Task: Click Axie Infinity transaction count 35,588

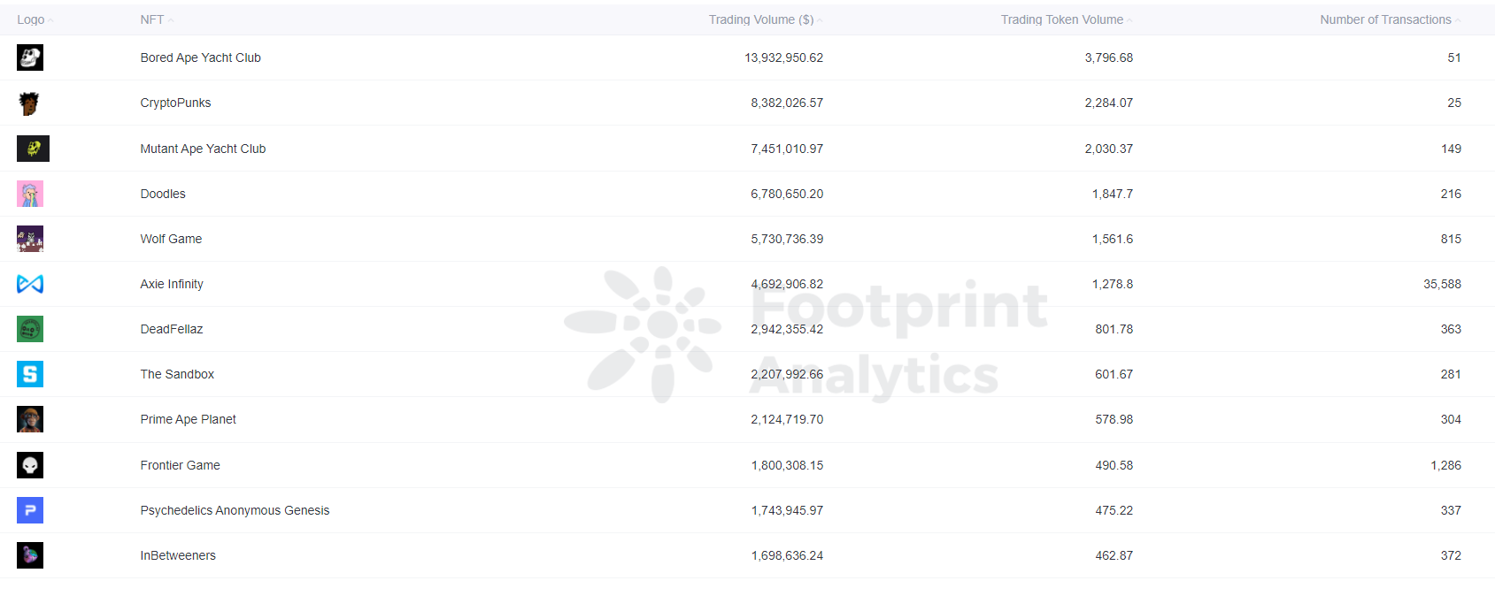Action: coord(1443,284)
